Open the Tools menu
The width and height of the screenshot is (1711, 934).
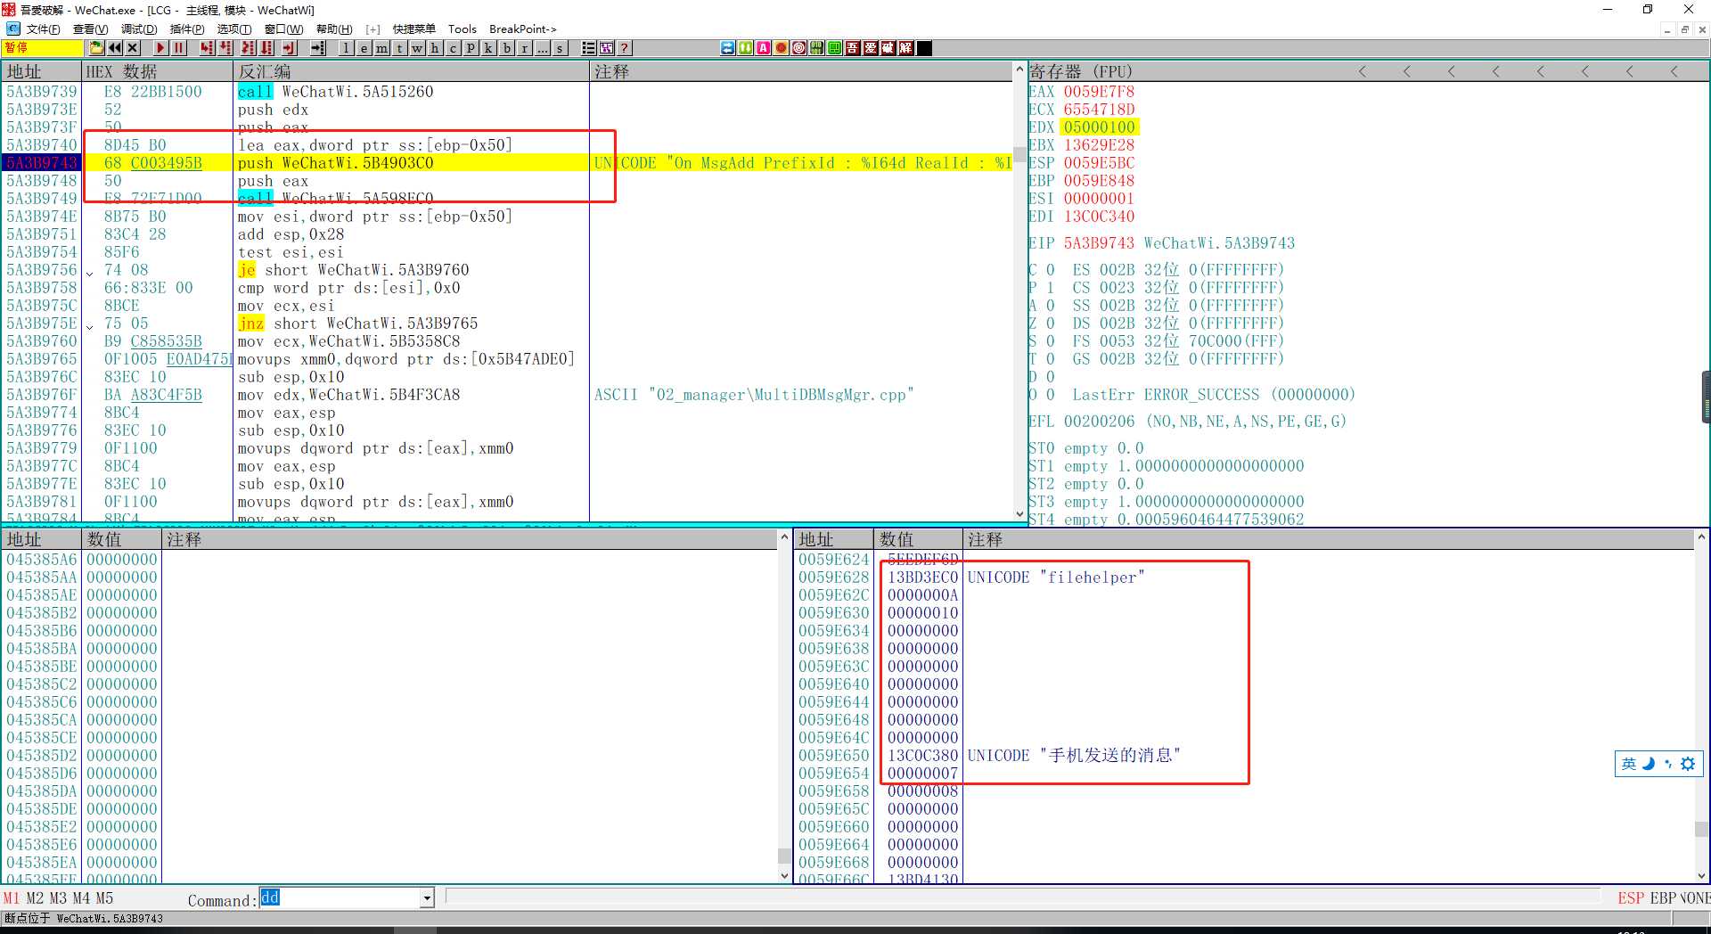coord(463,29)
